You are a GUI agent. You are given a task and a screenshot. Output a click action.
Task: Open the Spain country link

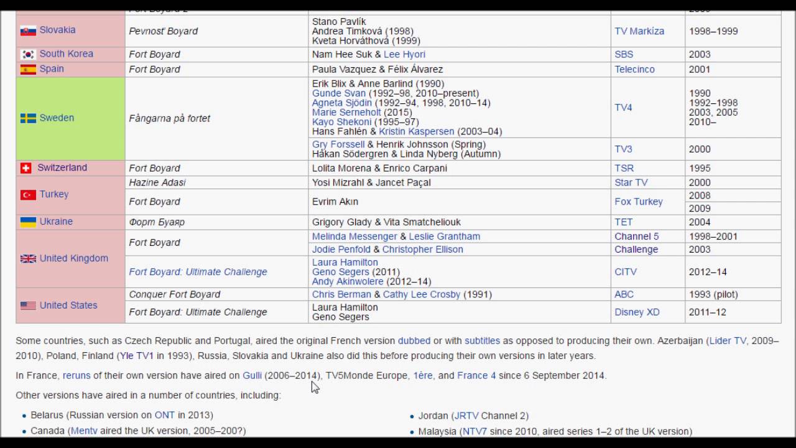point(52,68)
